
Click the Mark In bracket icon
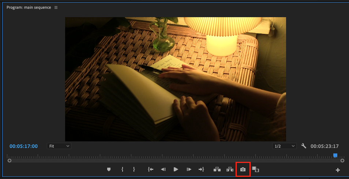[x=122, y=170]
